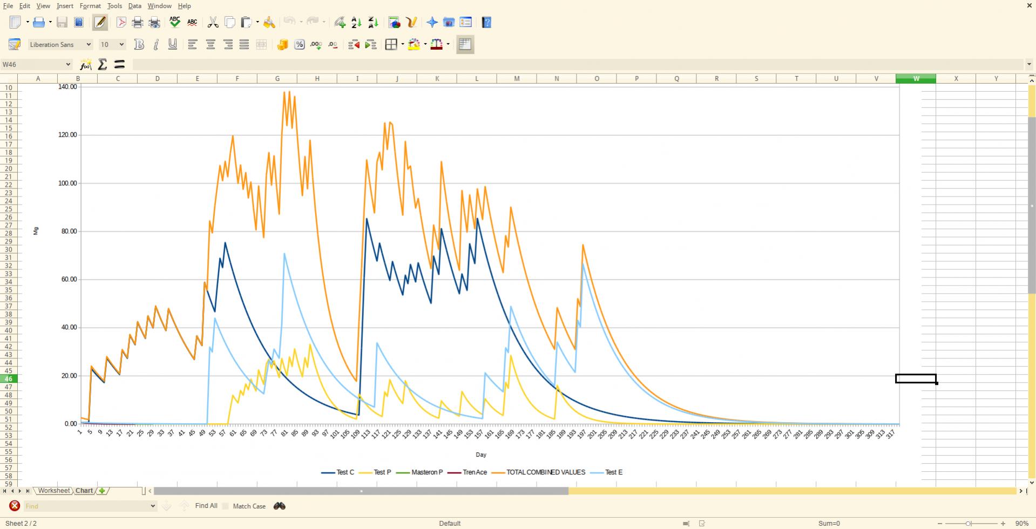This screenshot has width=1036, height=529.
Task: Switch to the Worksheet tab
Action: pos(54,491)
